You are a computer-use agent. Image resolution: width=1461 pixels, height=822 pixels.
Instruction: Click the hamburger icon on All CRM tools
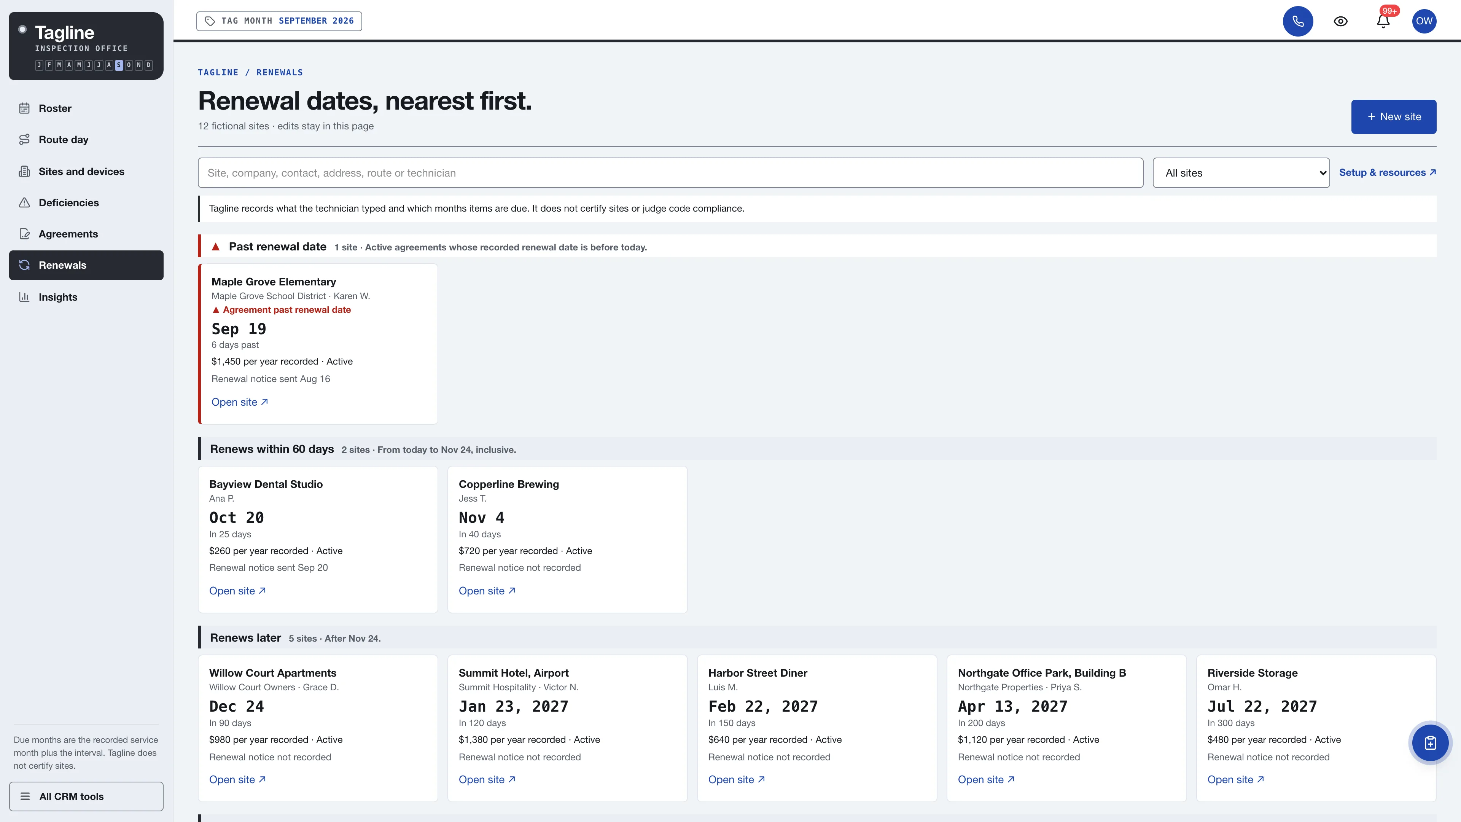pos(25,796)
